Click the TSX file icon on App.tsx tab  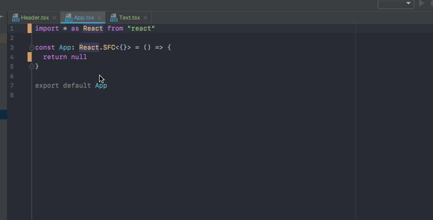(69, 18)
